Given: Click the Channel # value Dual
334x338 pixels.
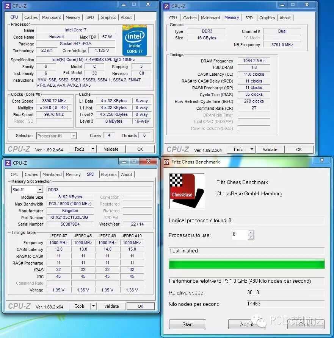Looking at the screenshot, I should pos(282,31).
